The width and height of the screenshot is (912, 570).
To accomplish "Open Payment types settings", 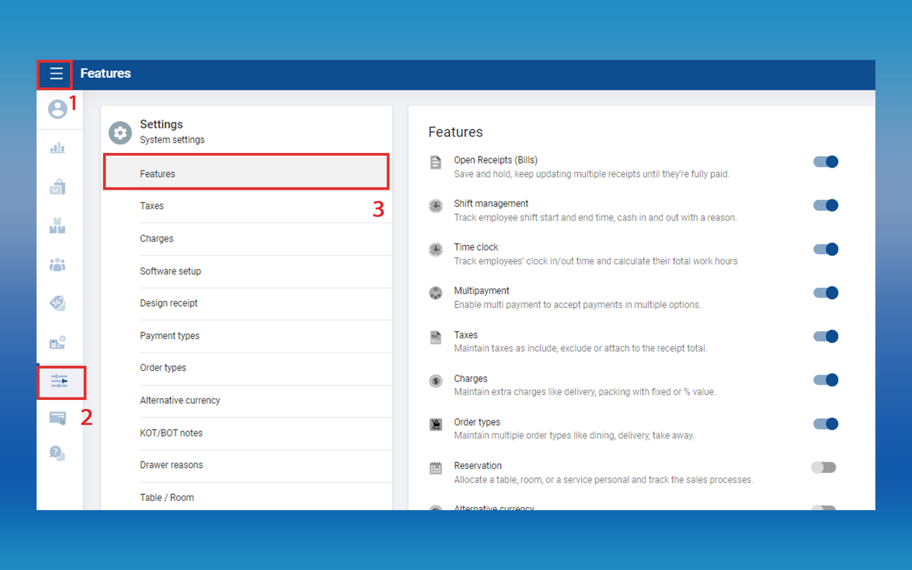I will 170,336.
